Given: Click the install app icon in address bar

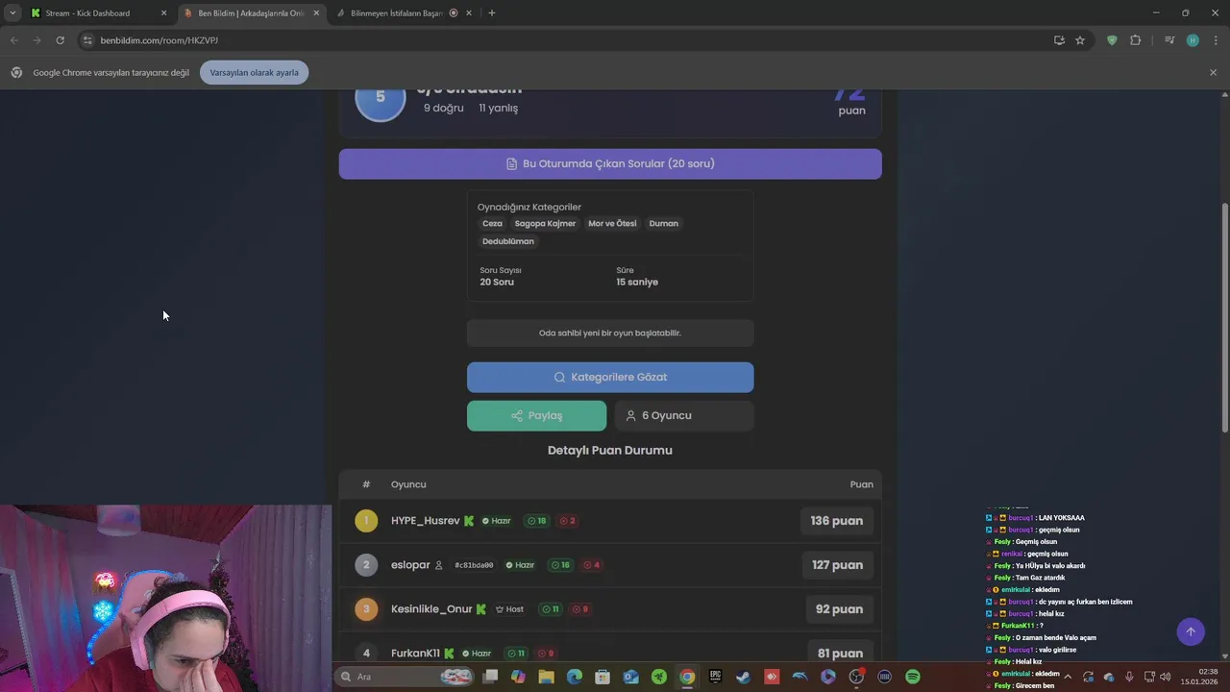Looking at the screenshot, I should (x=1059, y=40).
